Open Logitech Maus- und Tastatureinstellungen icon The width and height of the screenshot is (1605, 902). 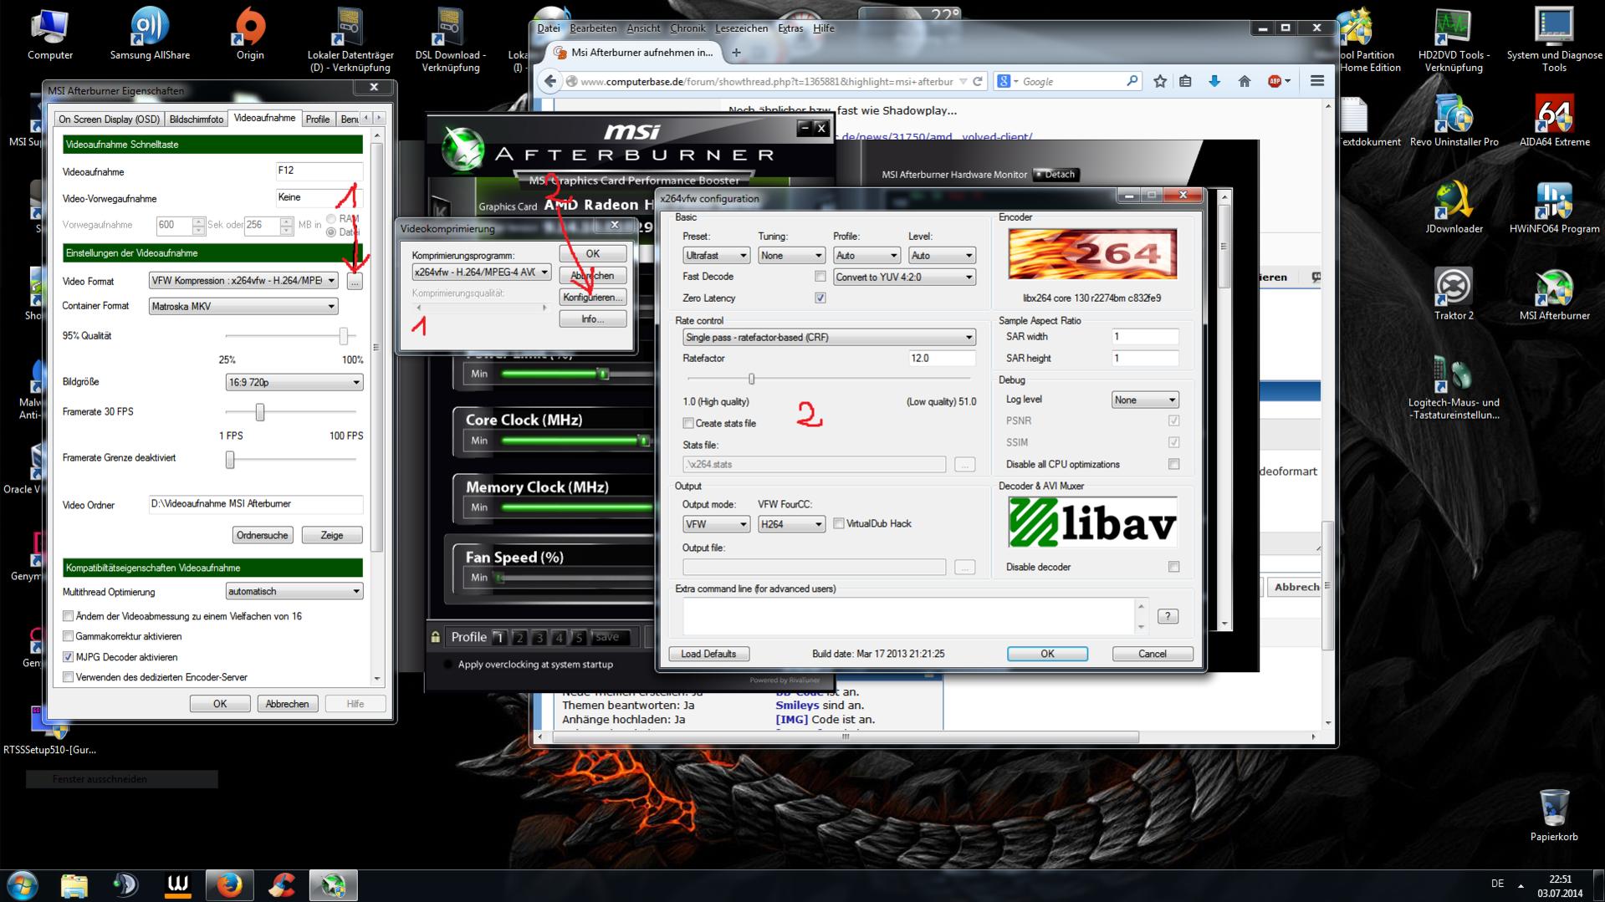[x=1454, y=386]
